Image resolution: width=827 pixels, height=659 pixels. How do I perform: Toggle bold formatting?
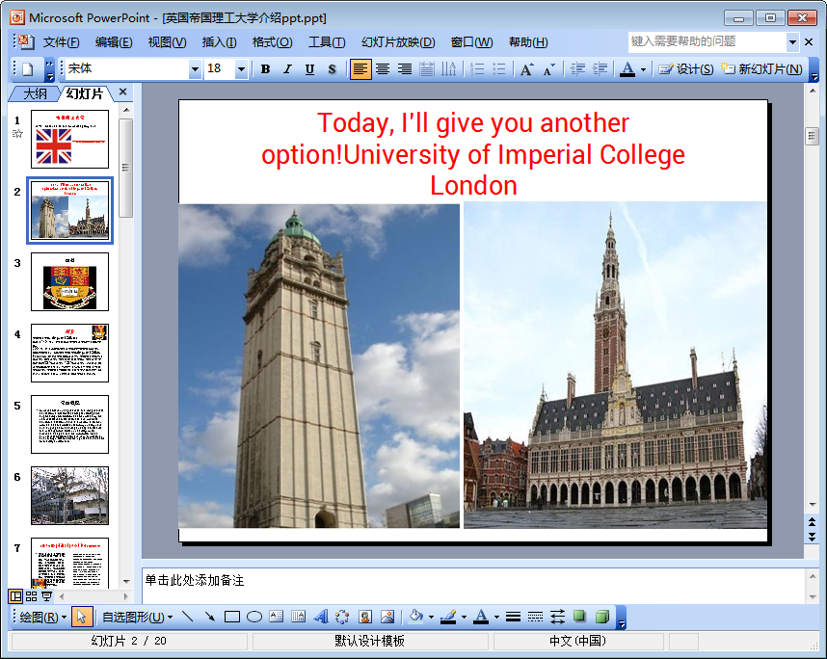point(265,69)
